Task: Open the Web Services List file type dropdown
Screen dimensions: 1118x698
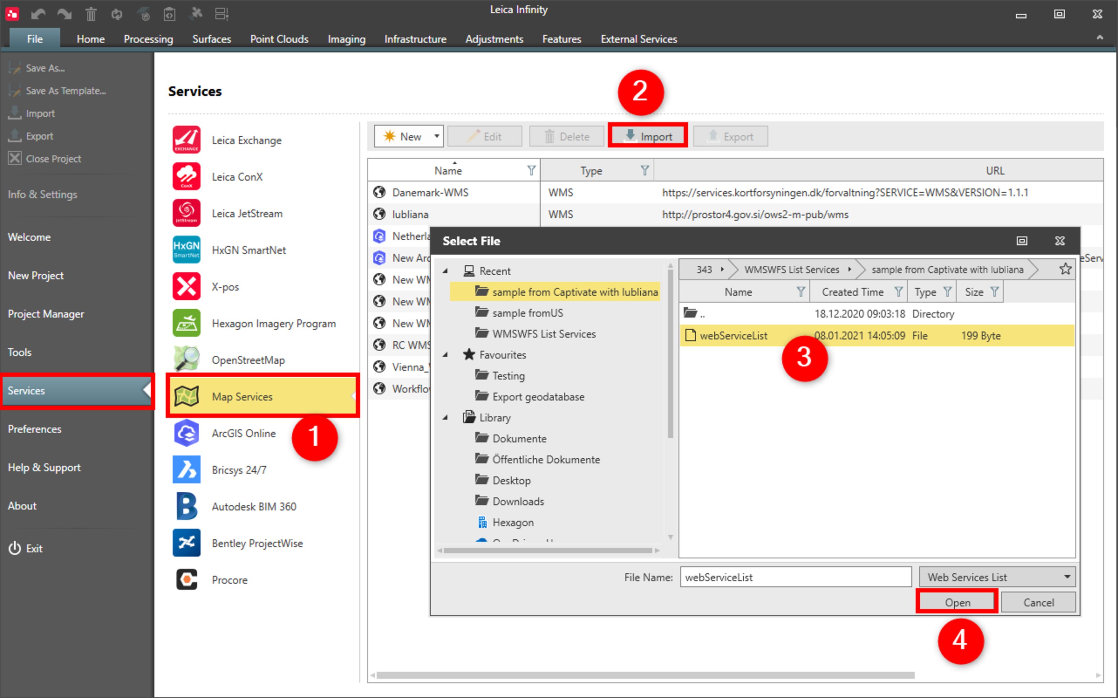Action: [997, 576]
